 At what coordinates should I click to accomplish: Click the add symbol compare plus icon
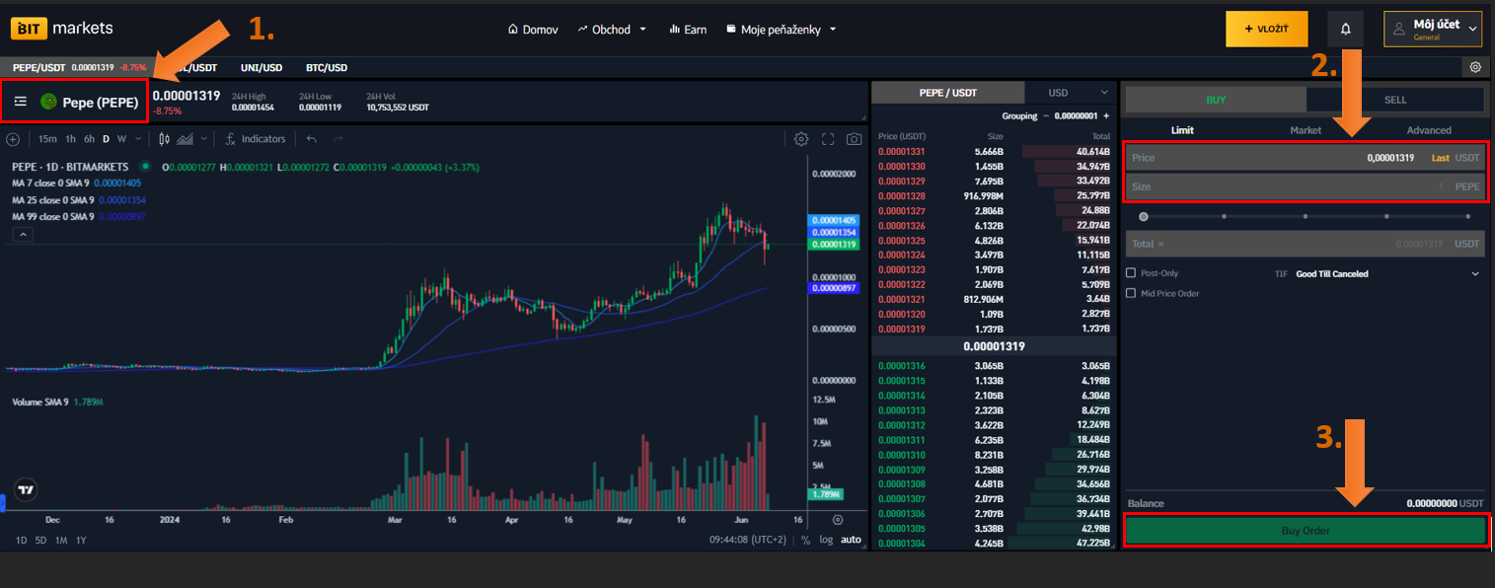13,139
